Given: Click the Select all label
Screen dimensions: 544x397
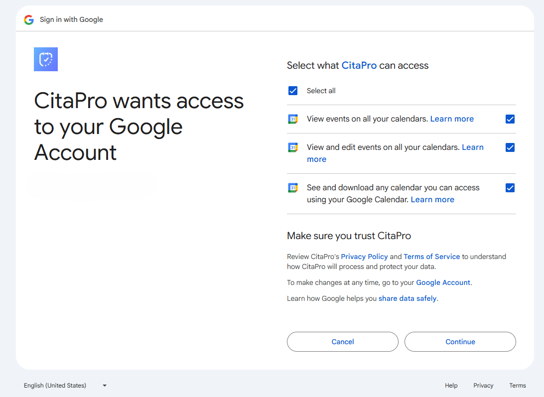Looking at the screenshot, I should point(321,91).
